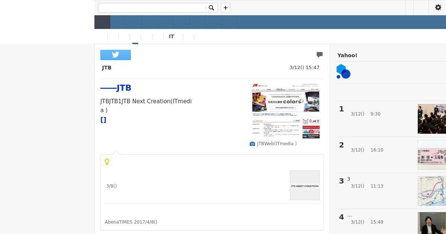Open the JTB NEXT CREATION thumbnail
Screen dimensions: 446x234
[305, 185]
